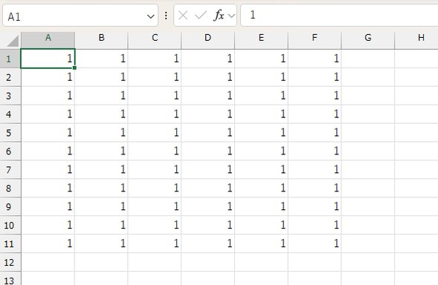Click cell C9 containing 1
The height and width of the screenshot is (285, 438).
[x=155, y=206]
